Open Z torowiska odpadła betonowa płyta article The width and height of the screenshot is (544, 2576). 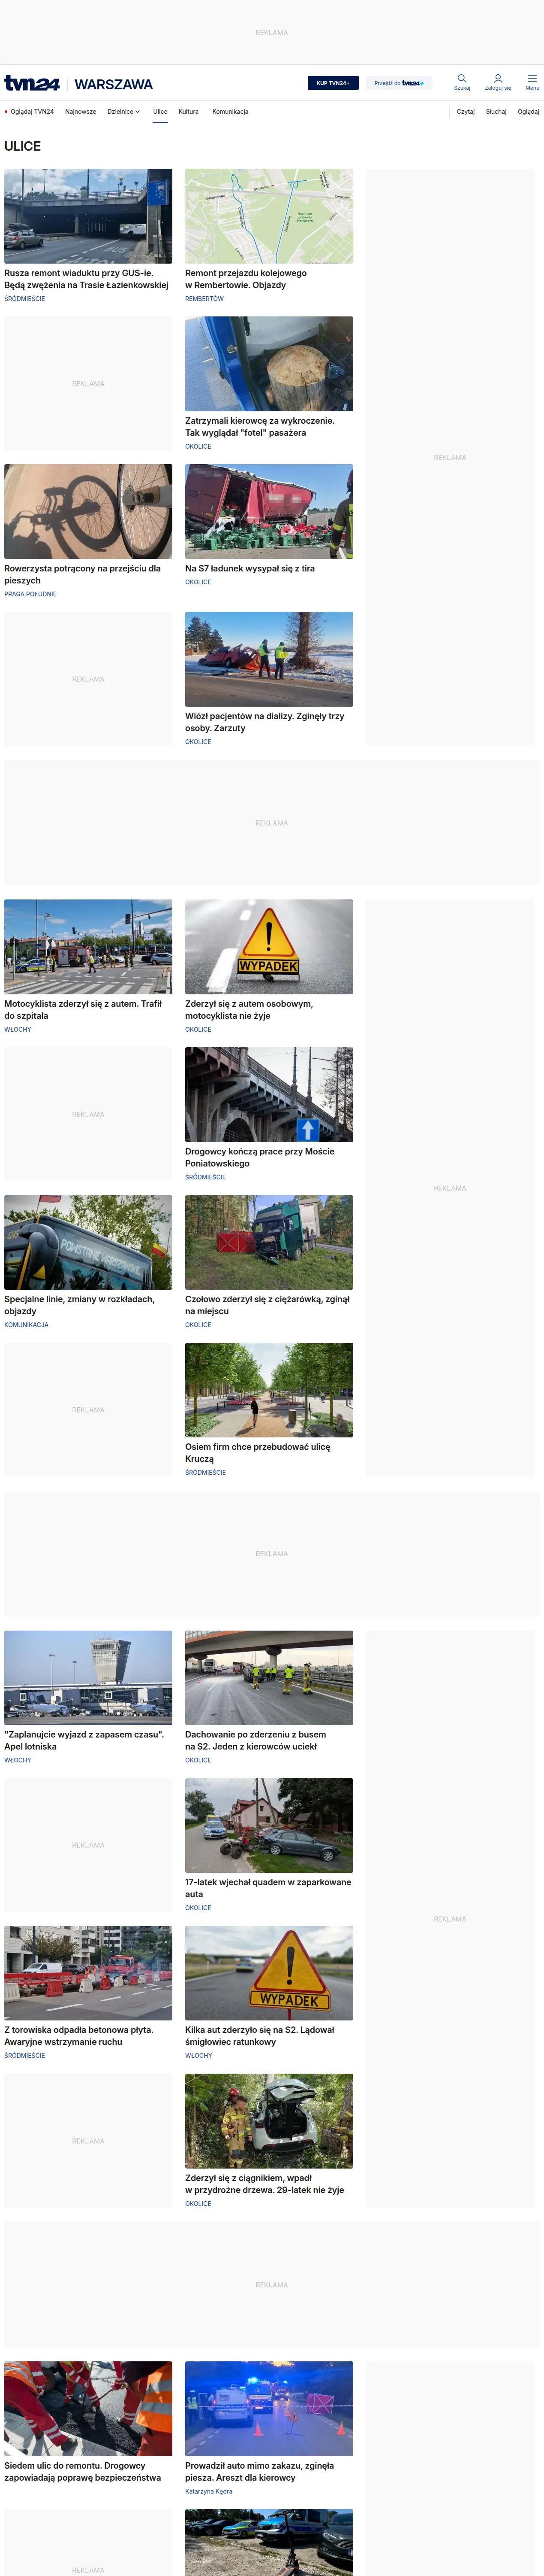(79, 2036)
